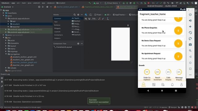Click the white layout preview canvas
198x111 pixels.
pyautogui.click(x=120, y=44)
